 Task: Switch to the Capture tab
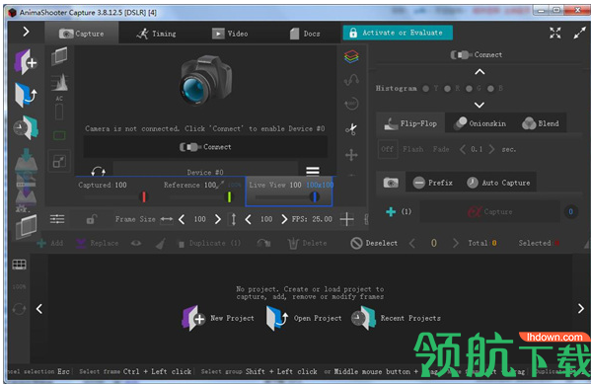click(x=82, y=34)
